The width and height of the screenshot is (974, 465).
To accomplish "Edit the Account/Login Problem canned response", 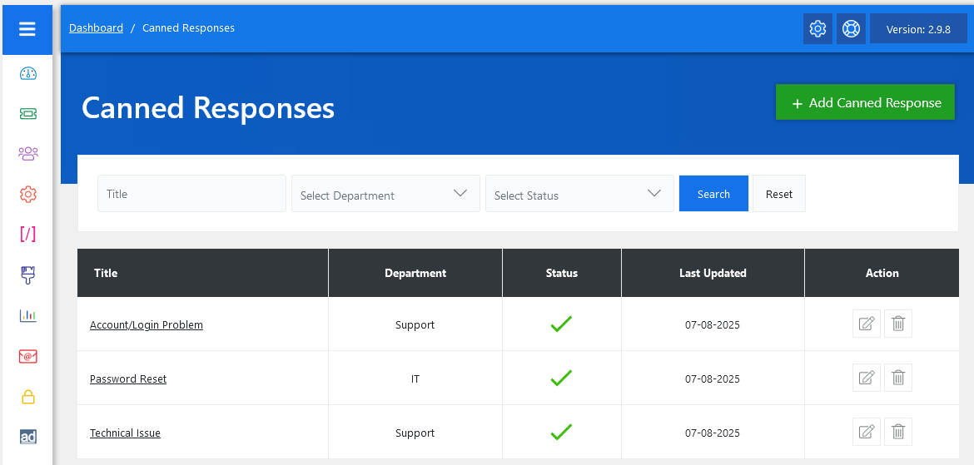I will click(x=866, y=324).
